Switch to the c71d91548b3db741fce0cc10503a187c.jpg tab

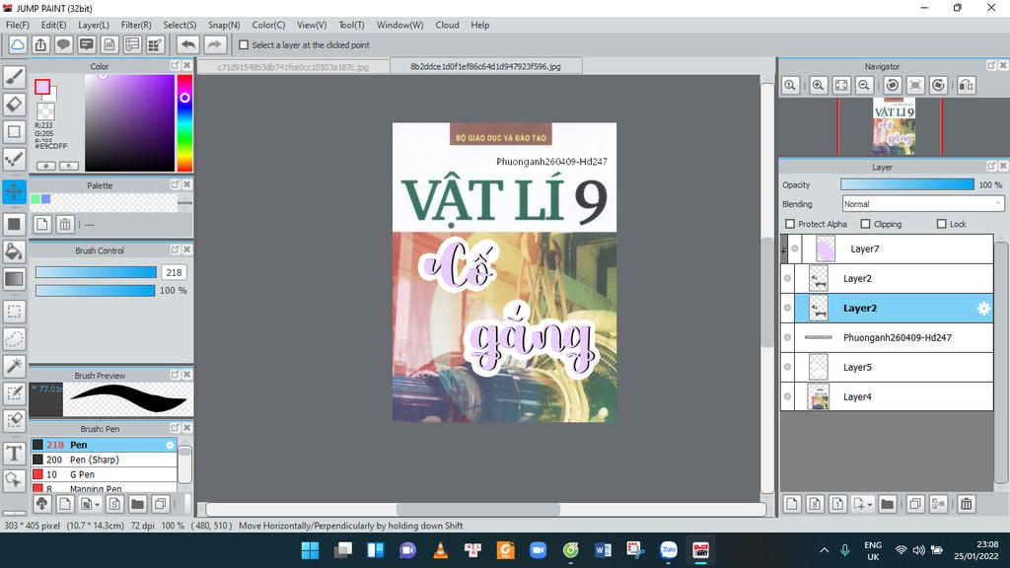pyautogui.click(x=293, y=67)
